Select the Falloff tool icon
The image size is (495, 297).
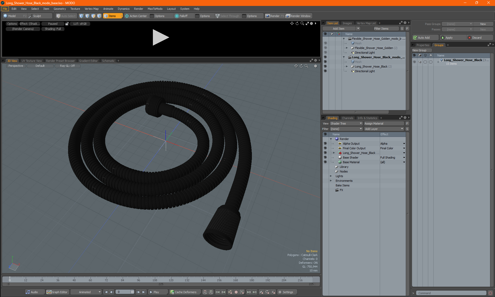(177, 16)
